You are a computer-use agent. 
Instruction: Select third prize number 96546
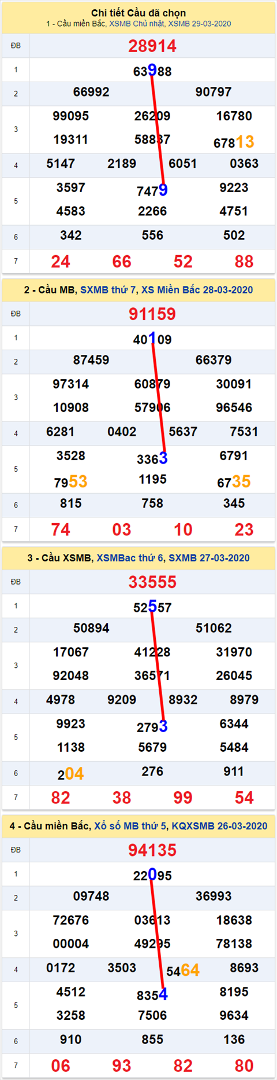pyautogui.click(x=234, y=407)
